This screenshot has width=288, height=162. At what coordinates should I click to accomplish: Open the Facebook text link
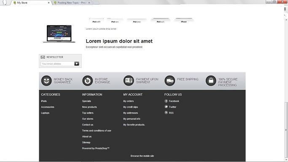[x=174, y=101]
